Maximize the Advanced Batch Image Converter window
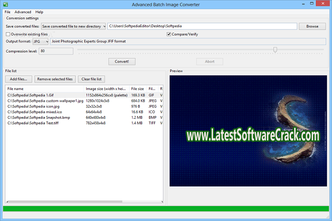Image resolution: width=332 pixels, height=221 pixels. (312, 4)
